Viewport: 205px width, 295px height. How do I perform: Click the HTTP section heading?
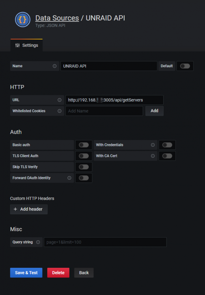[17, 87]
